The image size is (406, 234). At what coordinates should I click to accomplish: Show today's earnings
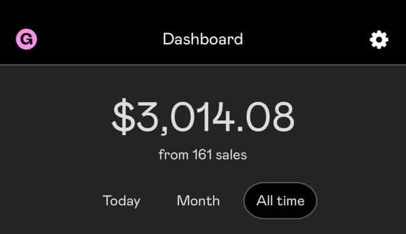click(x=122, y=201)
